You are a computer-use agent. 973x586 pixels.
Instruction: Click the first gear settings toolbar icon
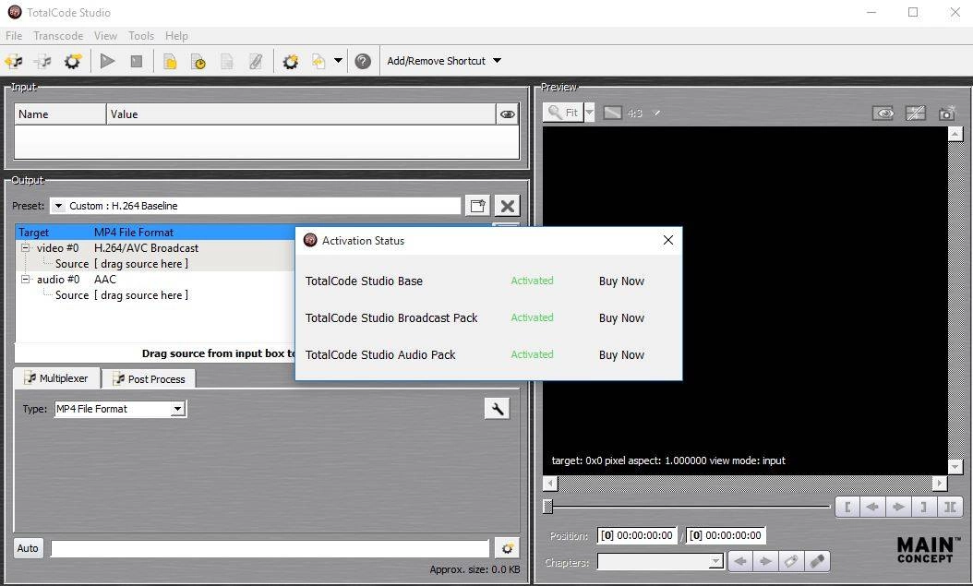point(73,62)
